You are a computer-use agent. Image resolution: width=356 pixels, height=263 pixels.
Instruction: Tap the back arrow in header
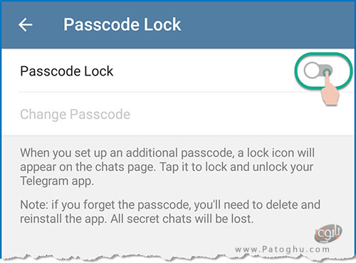pyautogui.click(x=26, y=25)
